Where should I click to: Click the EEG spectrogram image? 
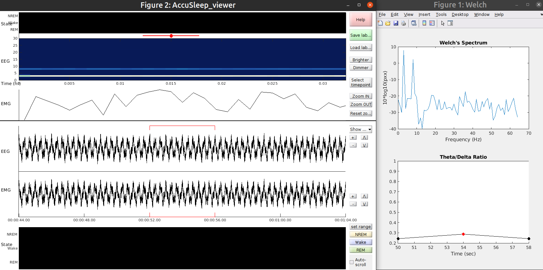tap(182, 59)
